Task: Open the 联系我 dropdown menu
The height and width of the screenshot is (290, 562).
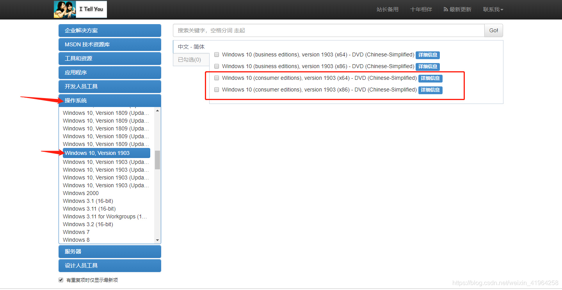Action: pos(493,9)
